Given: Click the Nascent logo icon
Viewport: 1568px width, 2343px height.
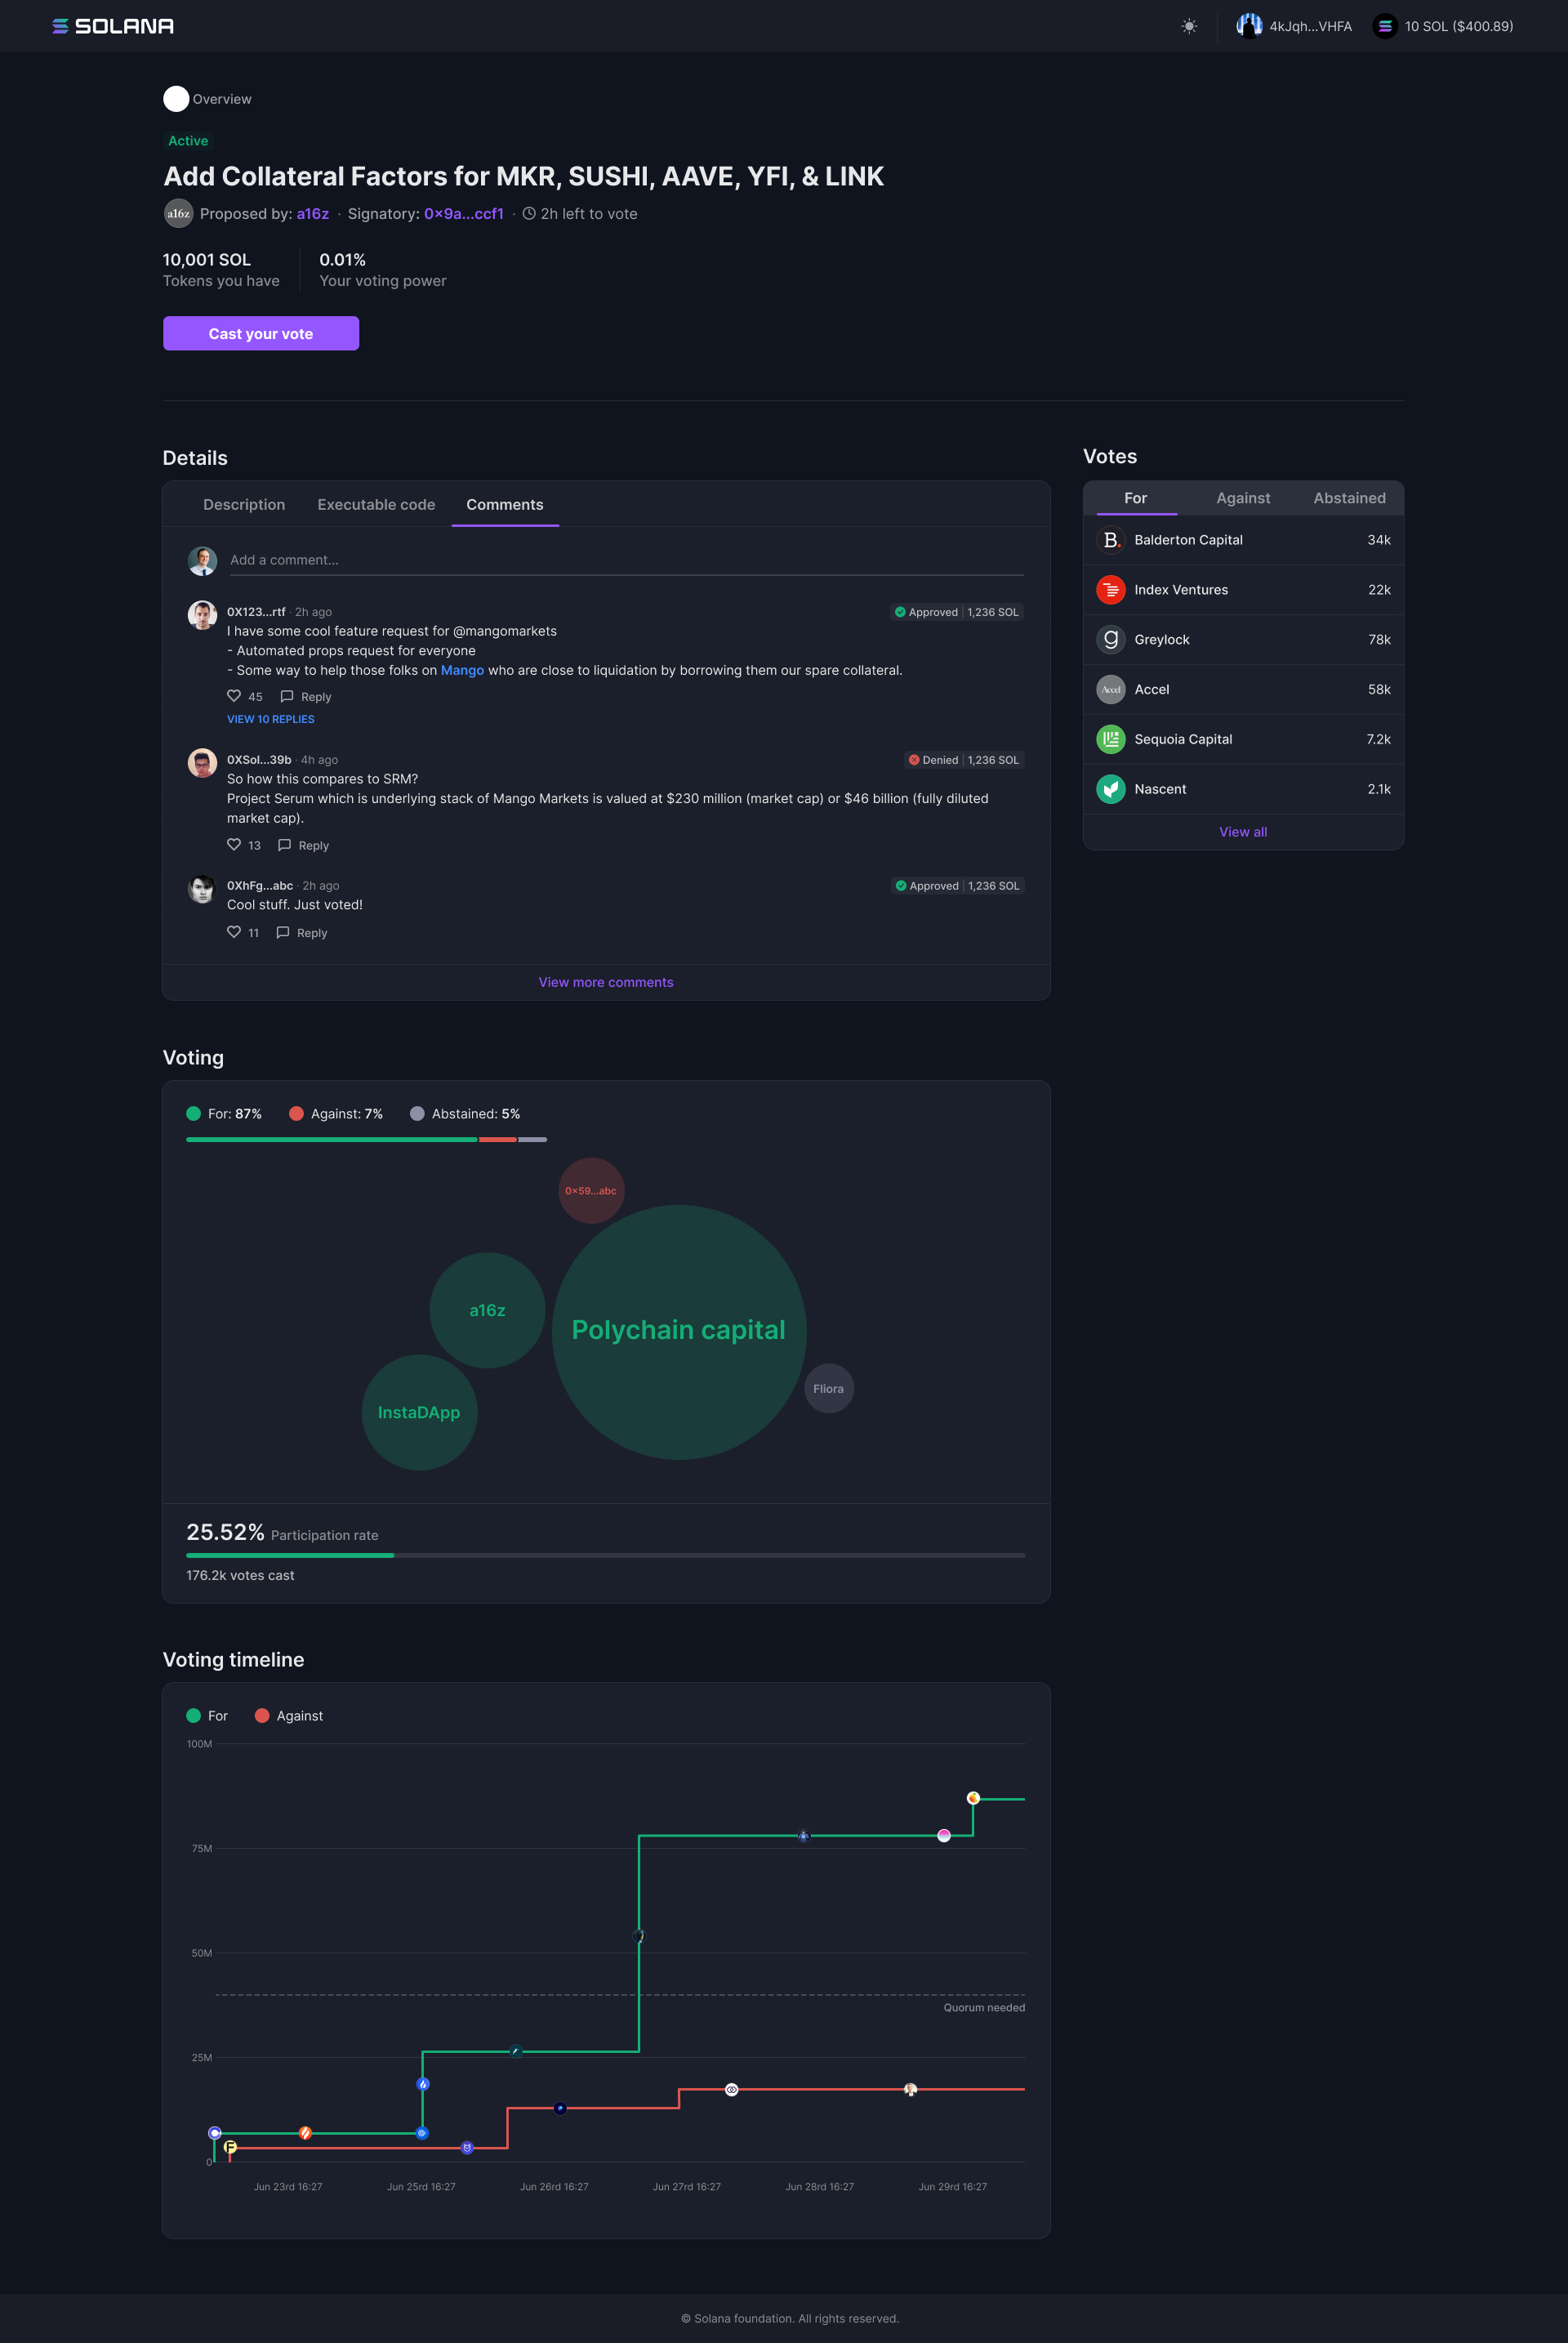Looking at the screenshot, I should (x=1110, y=789).
